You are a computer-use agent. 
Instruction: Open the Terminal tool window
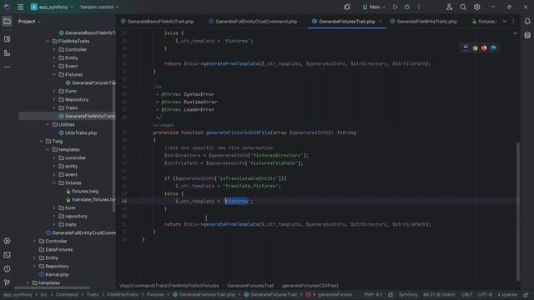click(7, 255)
